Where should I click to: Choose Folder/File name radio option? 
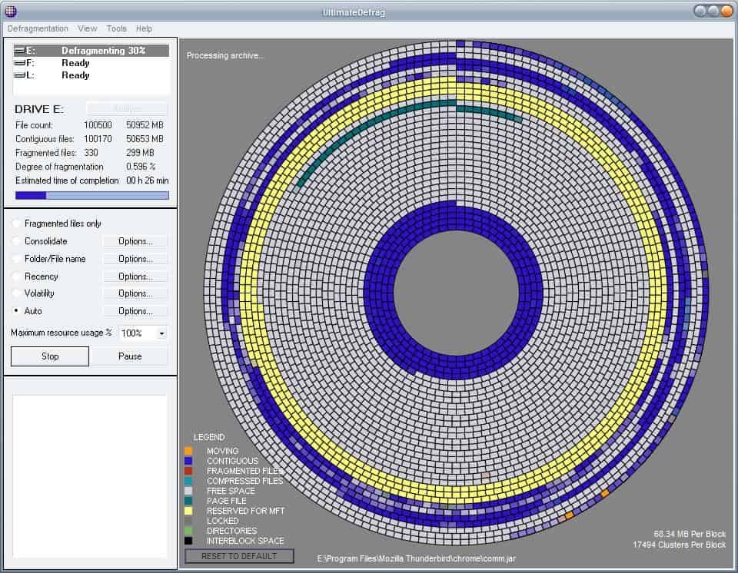click(x=16, y=259)
